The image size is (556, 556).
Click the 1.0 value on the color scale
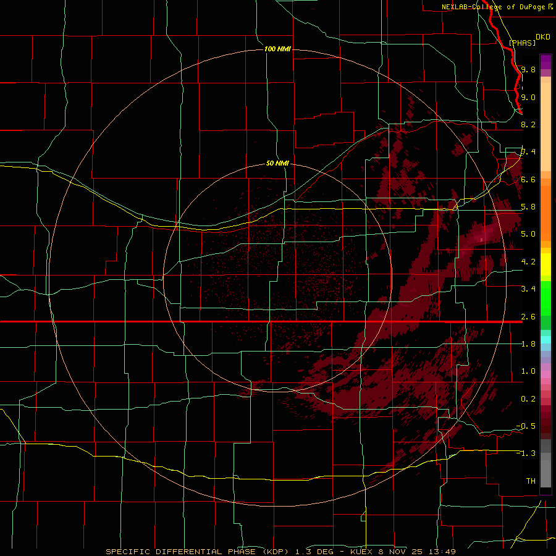(x=528, y=371)
